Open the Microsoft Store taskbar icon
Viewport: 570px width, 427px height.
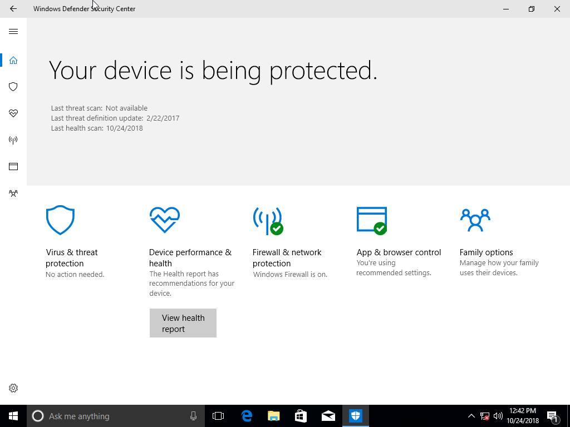tap(301, 416)
